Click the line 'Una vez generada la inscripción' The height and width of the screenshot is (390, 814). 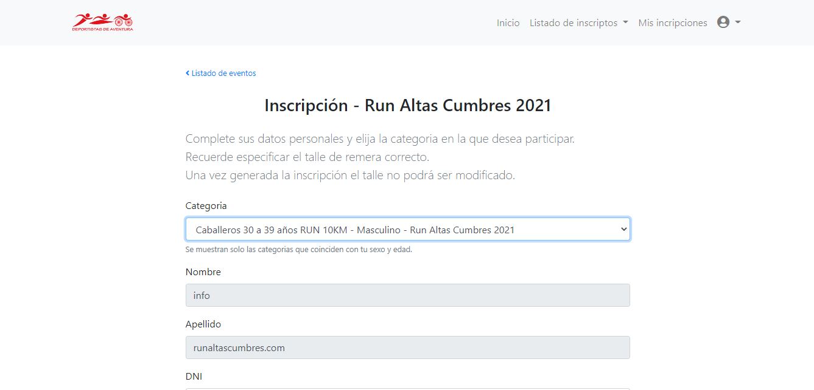click(x=350, y=176)
